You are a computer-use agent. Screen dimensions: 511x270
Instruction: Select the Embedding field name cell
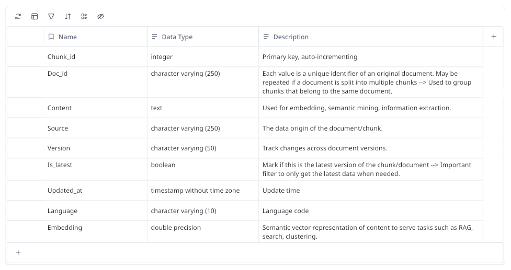coord(65,228)
